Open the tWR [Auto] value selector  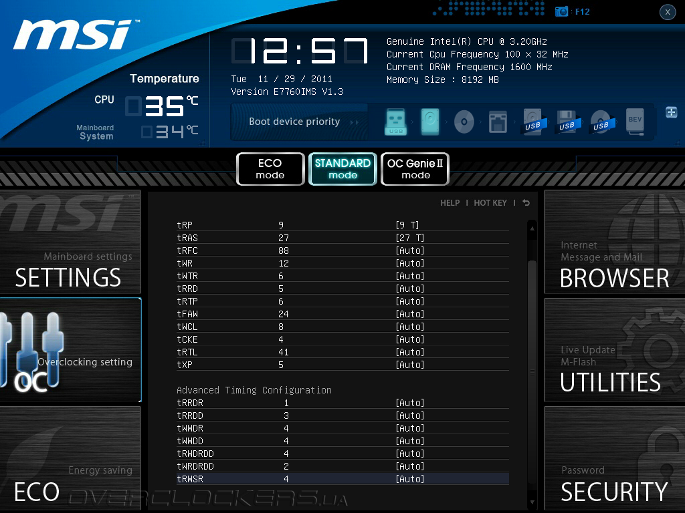[410, 263]
